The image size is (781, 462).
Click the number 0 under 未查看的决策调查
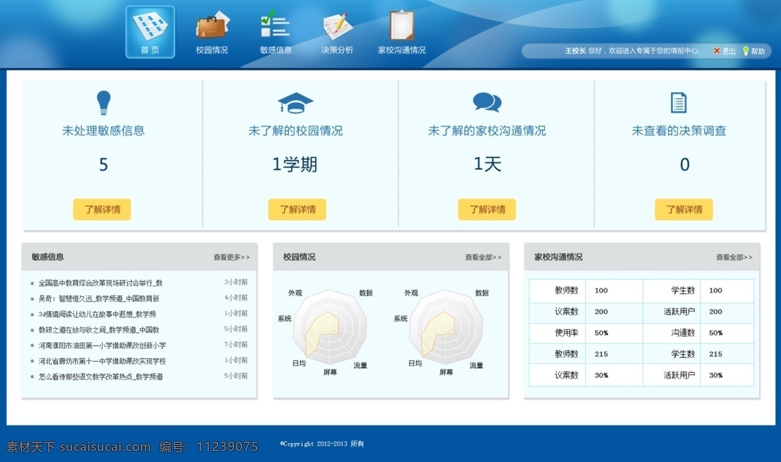pyautogui.click(x=685, y=165)
